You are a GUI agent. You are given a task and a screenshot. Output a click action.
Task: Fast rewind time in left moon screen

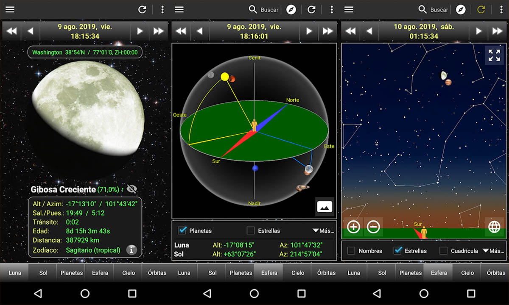point(11,31)
